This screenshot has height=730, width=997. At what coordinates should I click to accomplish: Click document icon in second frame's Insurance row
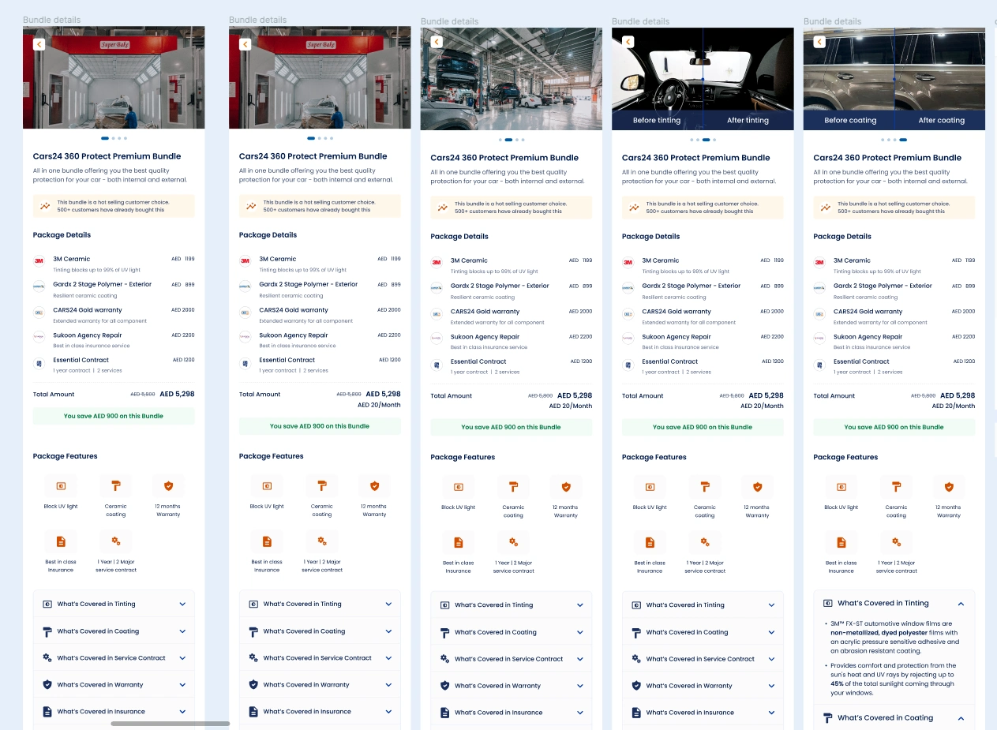253,711
